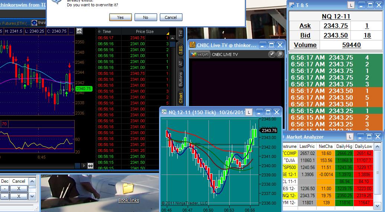Click the L link button in T & S window
Image resolution: width=385 pixels, height=212 pixels.
(351, 5)
